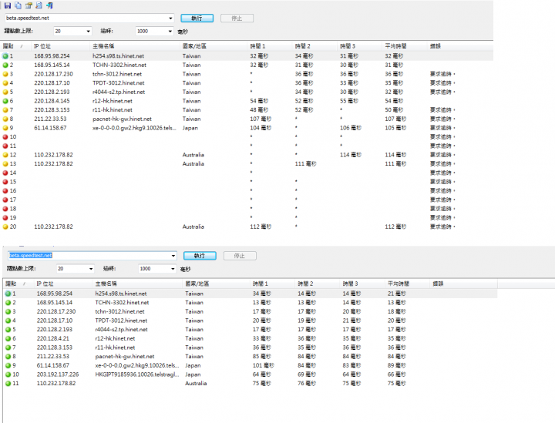Click the 執行 button in the lower panel
The height and width of the screenshot is (423, 555).
[200, 256]
